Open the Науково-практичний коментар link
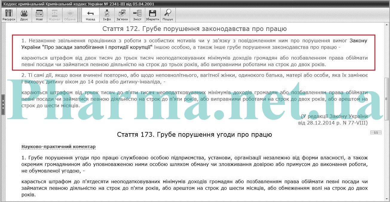Image resolution: width=390 pixels, height=202 pixels. tap(59, 147)
